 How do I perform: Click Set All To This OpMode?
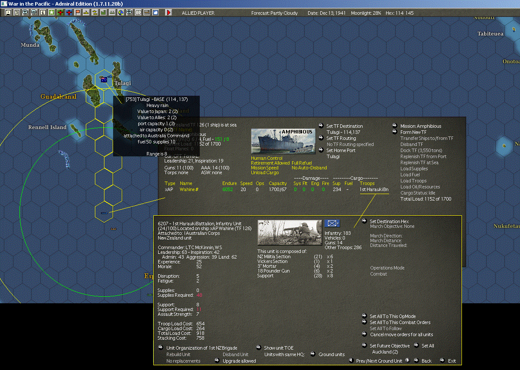pos(393,316)
